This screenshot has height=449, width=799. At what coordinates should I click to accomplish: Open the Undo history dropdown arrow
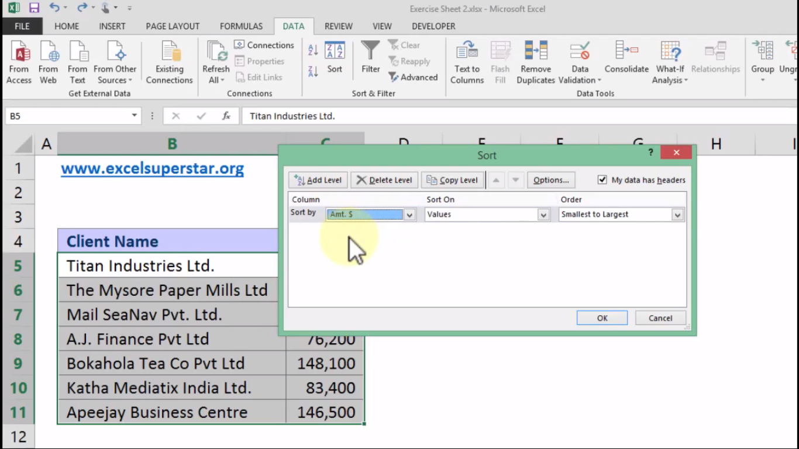[x=66, y=8]
